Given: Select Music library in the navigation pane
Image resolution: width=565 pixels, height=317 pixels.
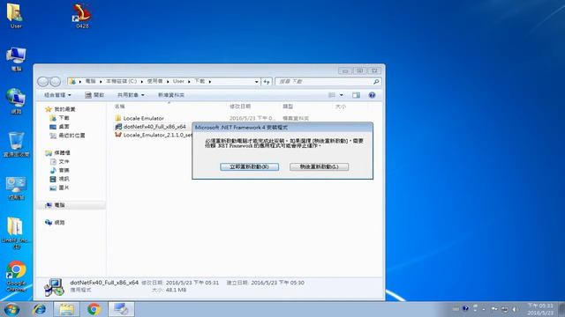Looking at the screenshot, I should (x=60, y=170).
